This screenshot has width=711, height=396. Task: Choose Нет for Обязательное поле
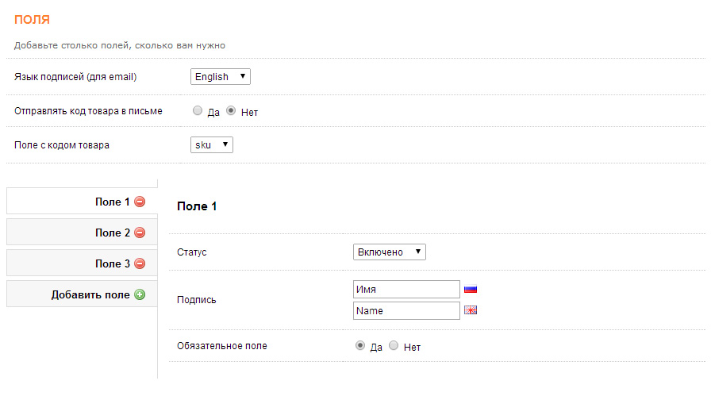coord(394,346)
